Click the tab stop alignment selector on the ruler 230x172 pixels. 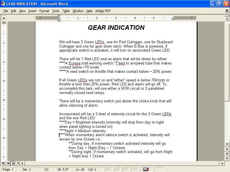(3, 18)
